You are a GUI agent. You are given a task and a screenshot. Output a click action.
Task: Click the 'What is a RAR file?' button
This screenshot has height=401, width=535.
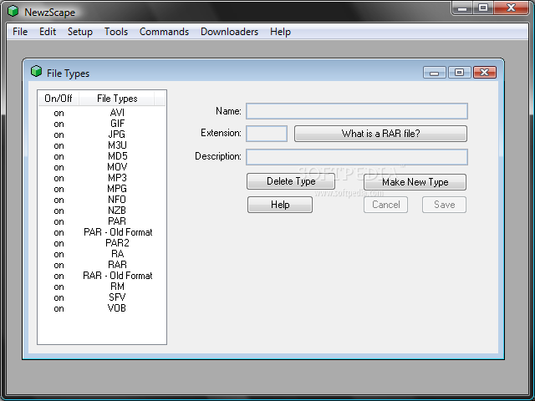[380, 134]
